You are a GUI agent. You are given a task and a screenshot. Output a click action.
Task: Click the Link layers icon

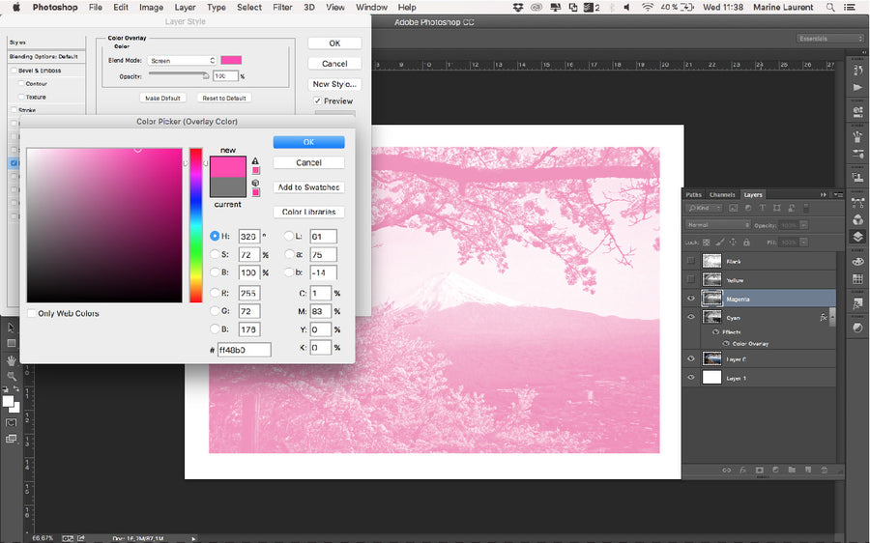pos(726,470)
